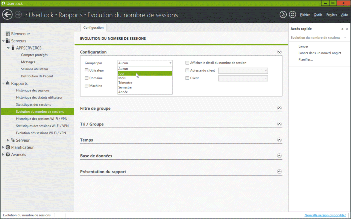Open Distribution de l'agent item
The image size is (351, 219).
click(x=37, y=76)
